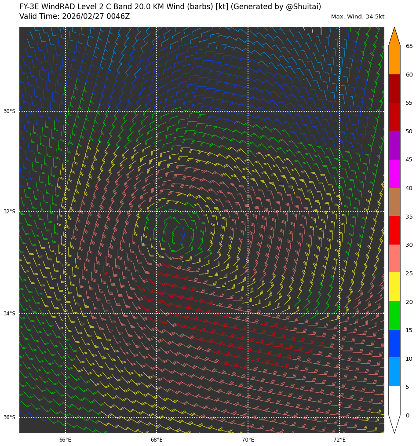Click the green 15–20 kt colorbar band
Viewport: 416px width, 446px height.
click(x=394, y=315)
